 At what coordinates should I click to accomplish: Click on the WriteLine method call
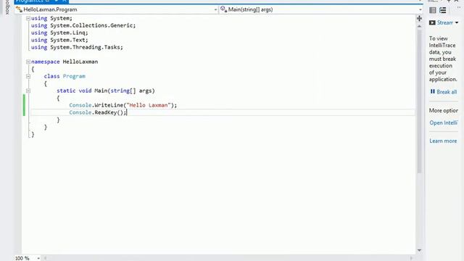109,105
